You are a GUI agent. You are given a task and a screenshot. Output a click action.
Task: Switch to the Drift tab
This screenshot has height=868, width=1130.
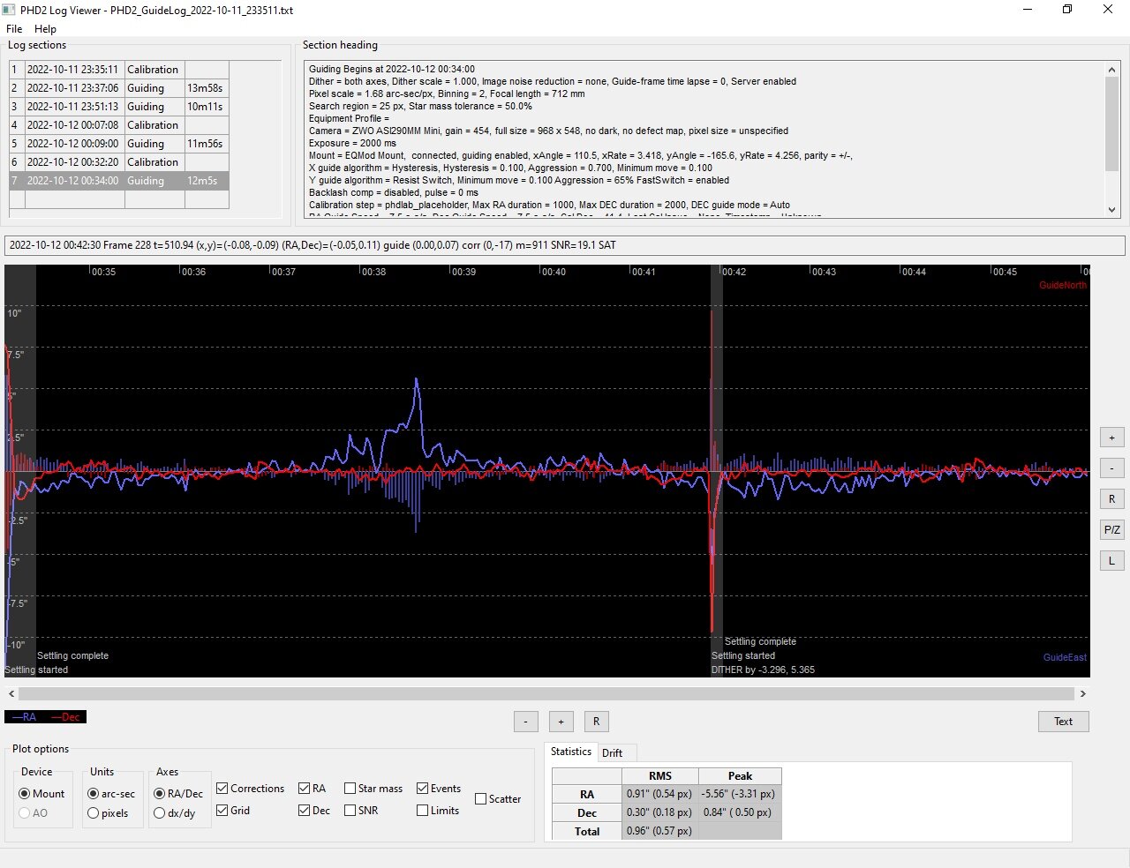tap(612, 752)
